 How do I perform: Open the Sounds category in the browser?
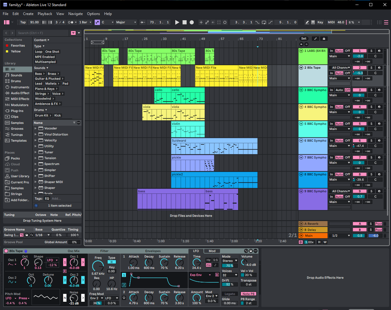[x=17, y=75]
